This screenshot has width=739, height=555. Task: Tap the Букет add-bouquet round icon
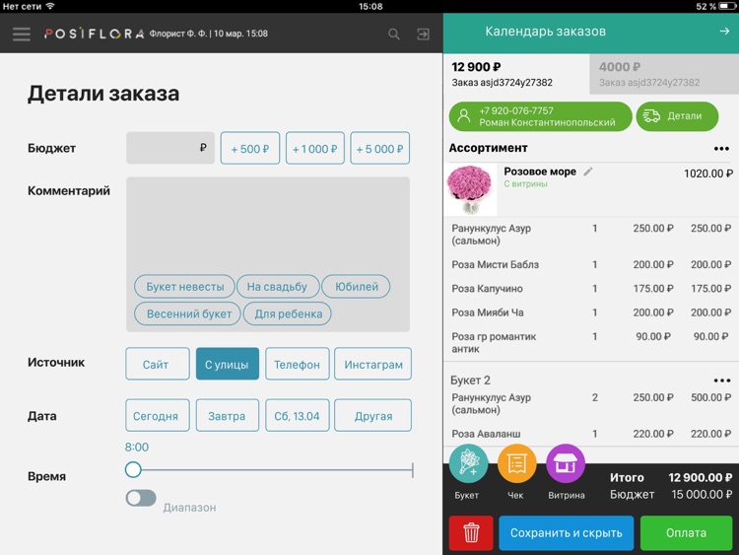coord(468,463)
